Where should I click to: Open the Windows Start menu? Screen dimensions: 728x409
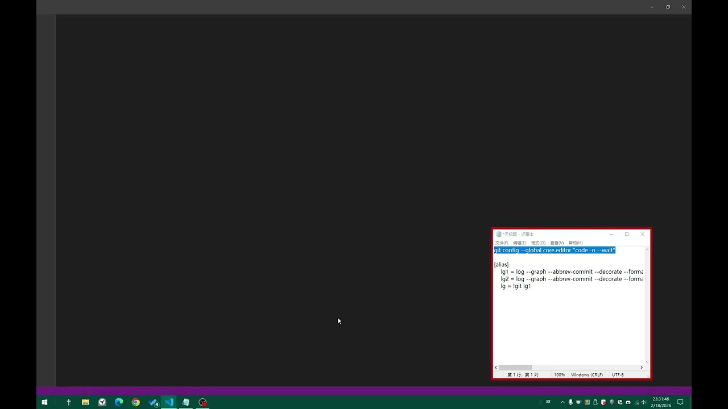click(x=44, y=402)
